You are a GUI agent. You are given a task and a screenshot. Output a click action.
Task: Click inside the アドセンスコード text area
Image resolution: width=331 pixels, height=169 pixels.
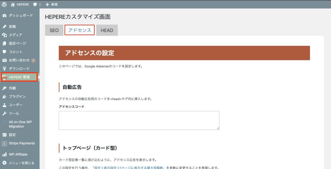(x=139, y=120)
